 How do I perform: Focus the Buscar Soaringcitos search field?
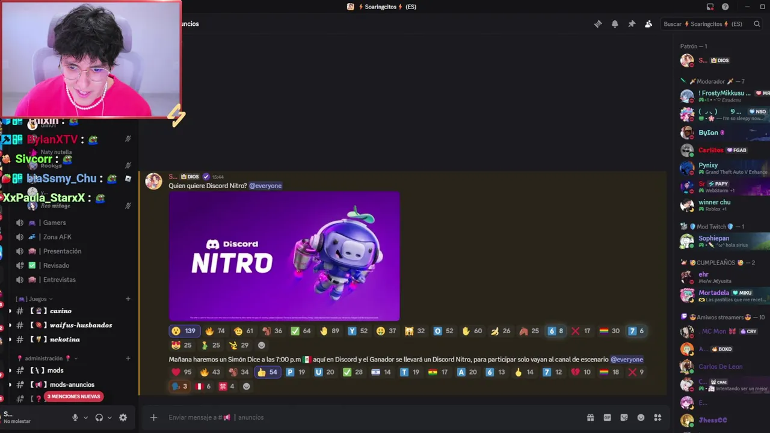[712, 24]
